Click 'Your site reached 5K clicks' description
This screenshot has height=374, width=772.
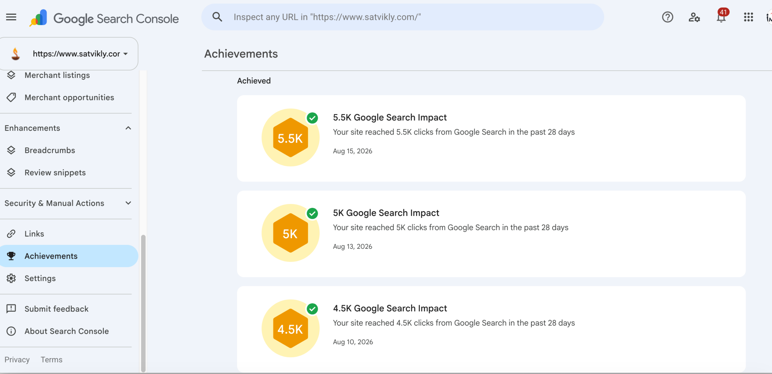click(451, 227)
